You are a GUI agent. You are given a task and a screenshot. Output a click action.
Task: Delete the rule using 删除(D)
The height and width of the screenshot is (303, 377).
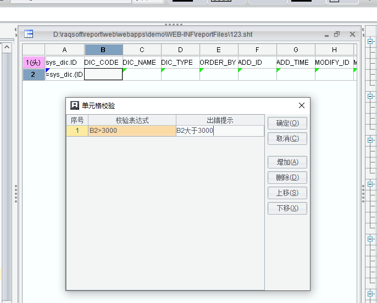point(287,177)
